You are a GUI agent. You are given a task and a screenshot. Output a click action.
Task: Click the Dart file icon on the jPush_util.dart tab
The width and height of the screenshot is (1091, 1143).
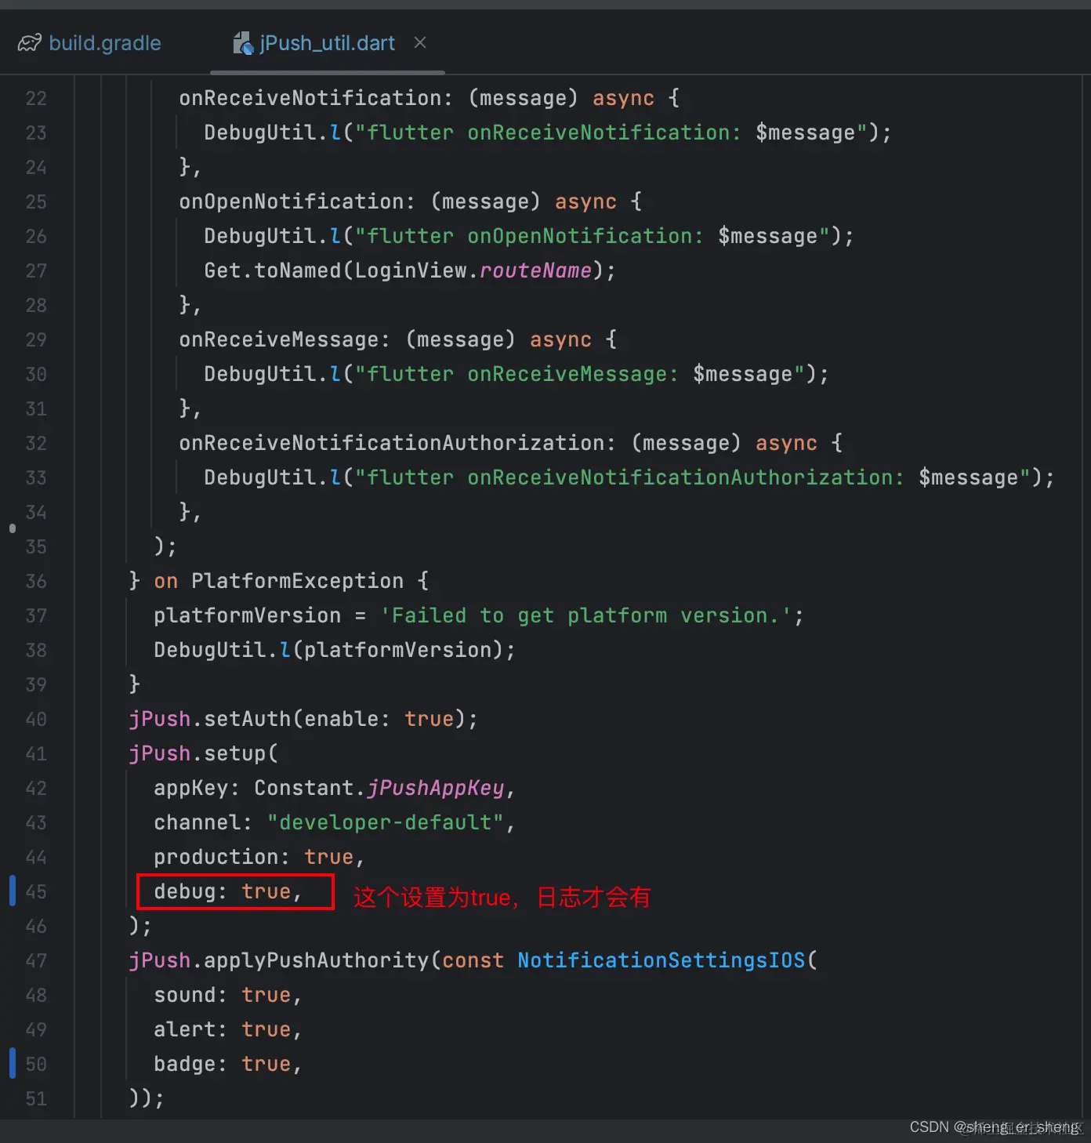[243, 43]
